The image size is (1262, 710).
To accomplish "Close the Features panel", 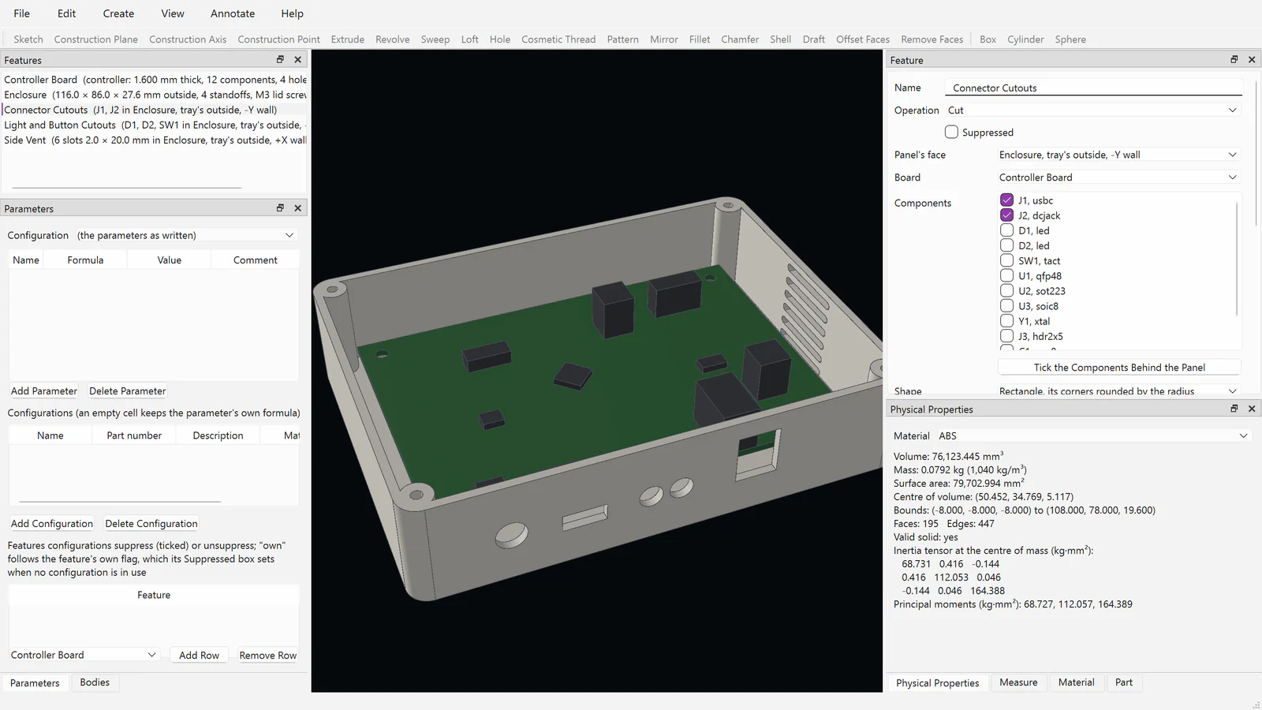I will [x=298, y=60].
